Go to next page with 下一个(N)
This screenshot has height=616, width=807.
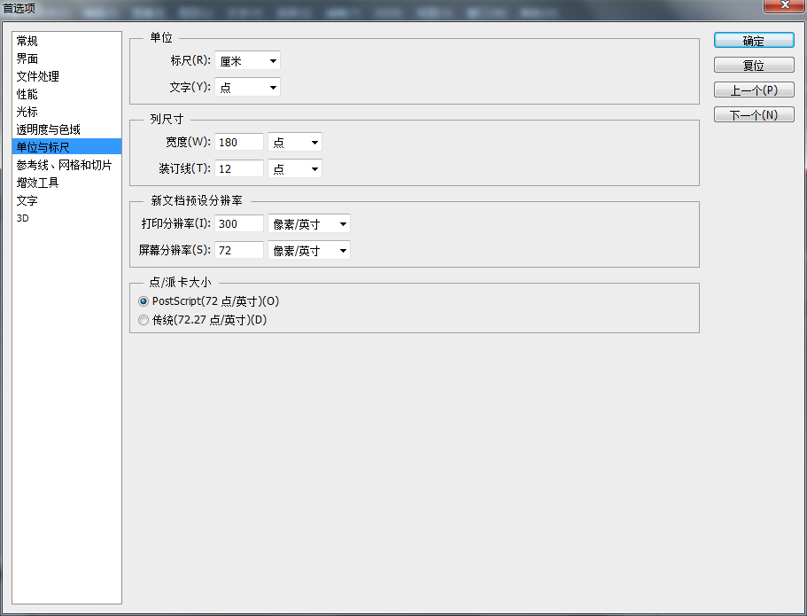754,113
